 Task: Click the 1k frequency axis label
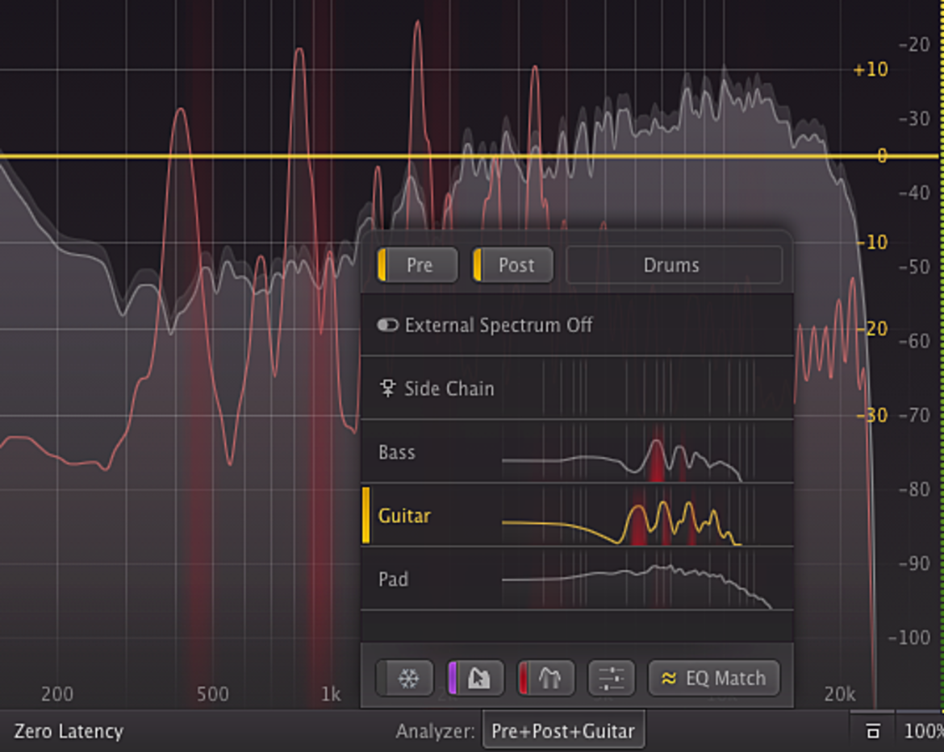(x=331, y=694)
